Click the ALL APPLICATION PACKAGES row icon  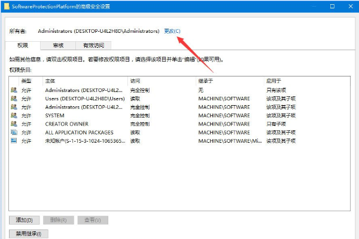point(14,133)
